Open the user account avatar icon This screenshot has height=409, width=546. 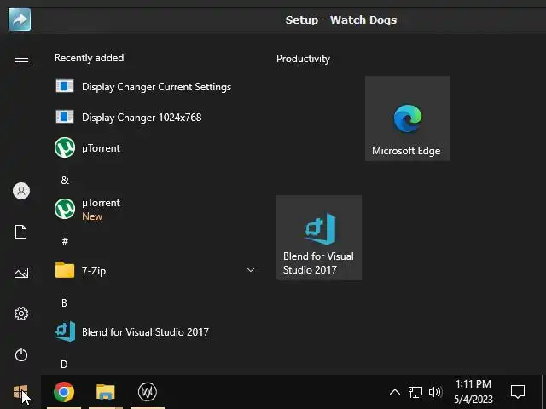[21, 191]
